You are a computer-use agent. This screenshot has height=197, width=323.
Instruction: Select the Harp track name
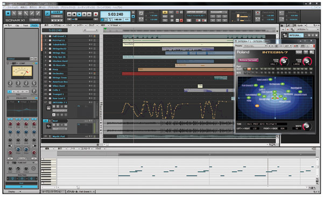point(55,69)
